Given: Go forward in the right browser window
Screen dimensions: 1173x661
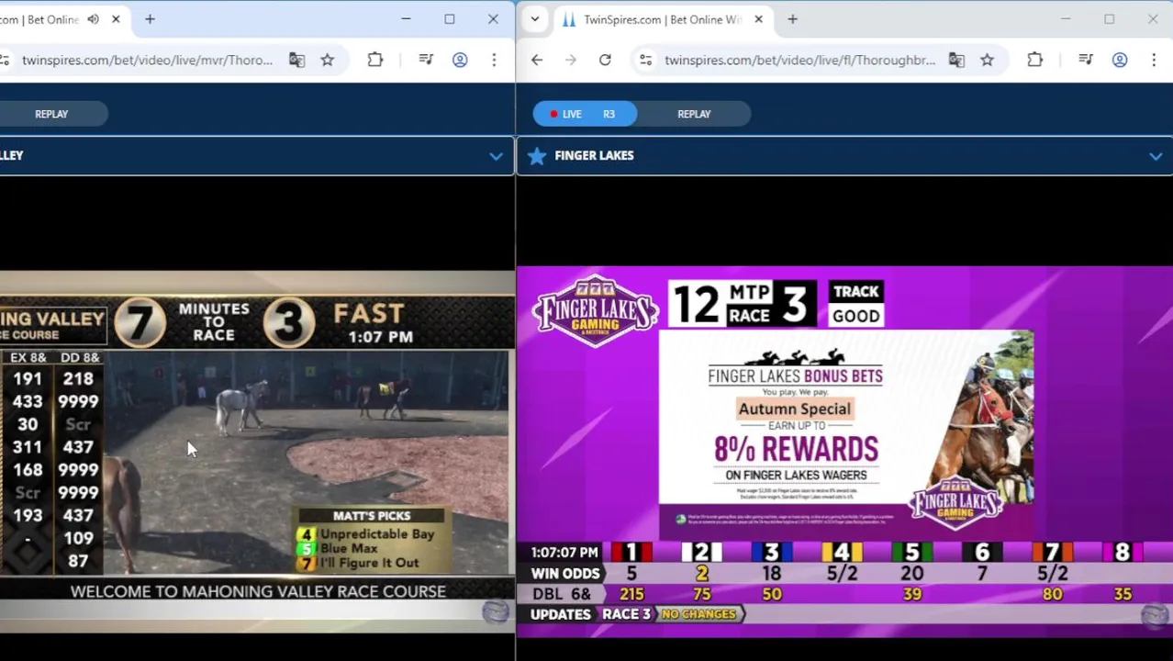Looking at the screenshot, I should pos(571,60).
